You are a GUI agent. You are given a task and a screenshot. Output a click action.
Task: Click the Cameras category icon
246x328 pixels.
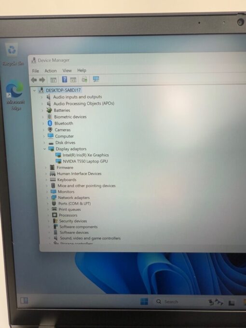point(50,129)
